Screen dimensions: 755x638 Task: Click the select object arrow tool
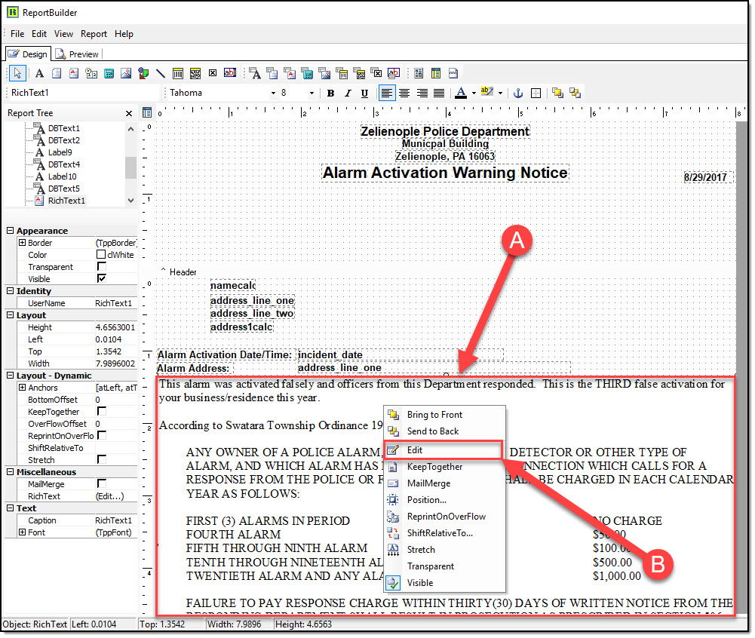(x=18, y=73)
